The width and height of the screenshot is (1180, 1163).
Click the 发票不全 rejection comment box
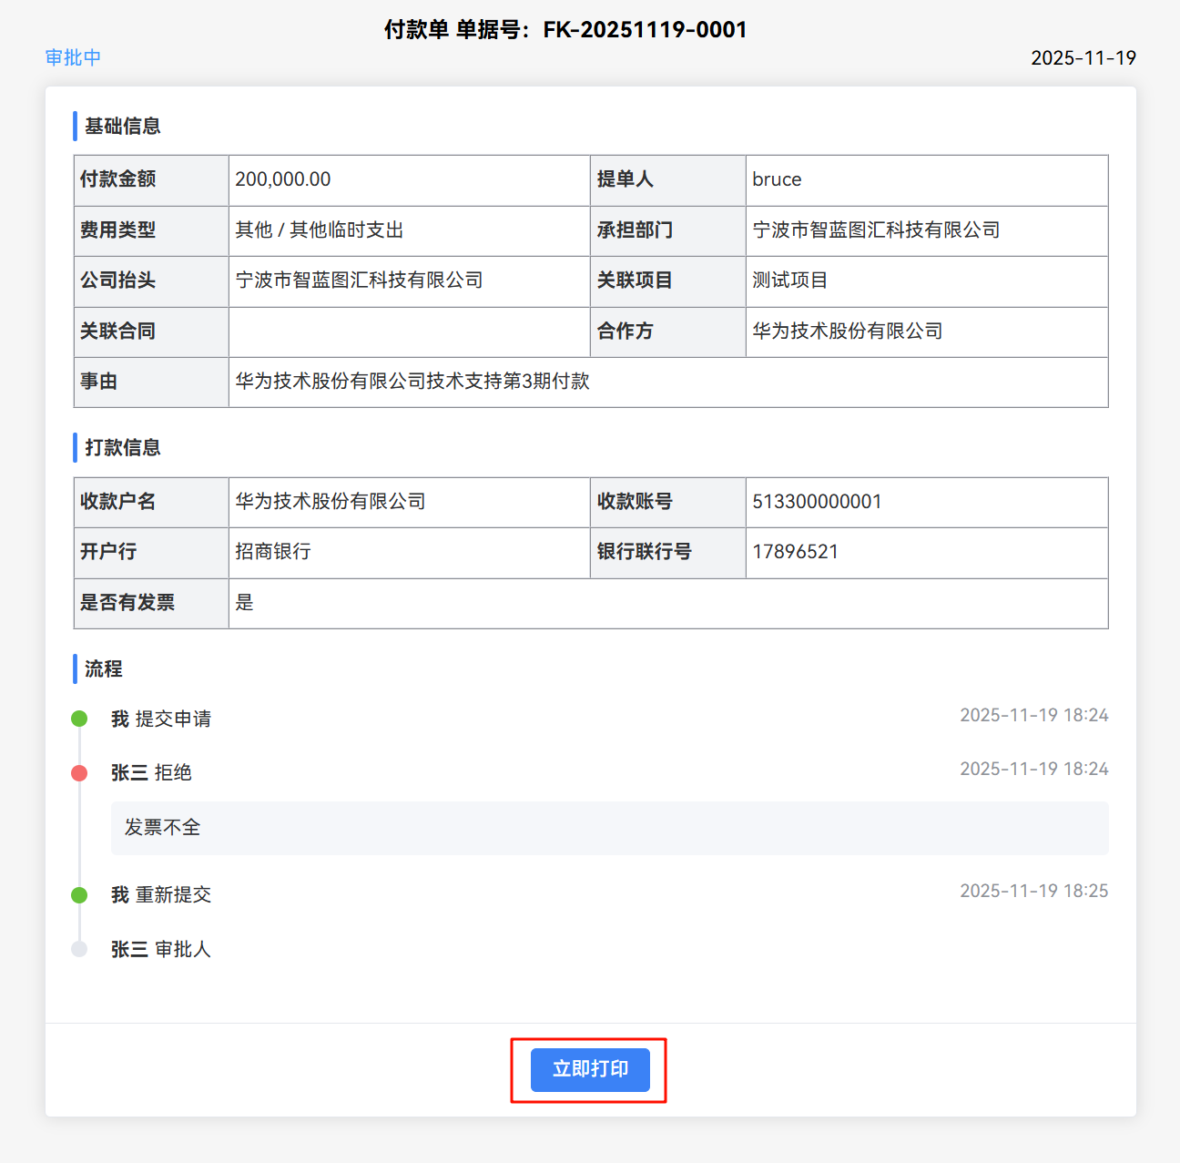point(609,828)
